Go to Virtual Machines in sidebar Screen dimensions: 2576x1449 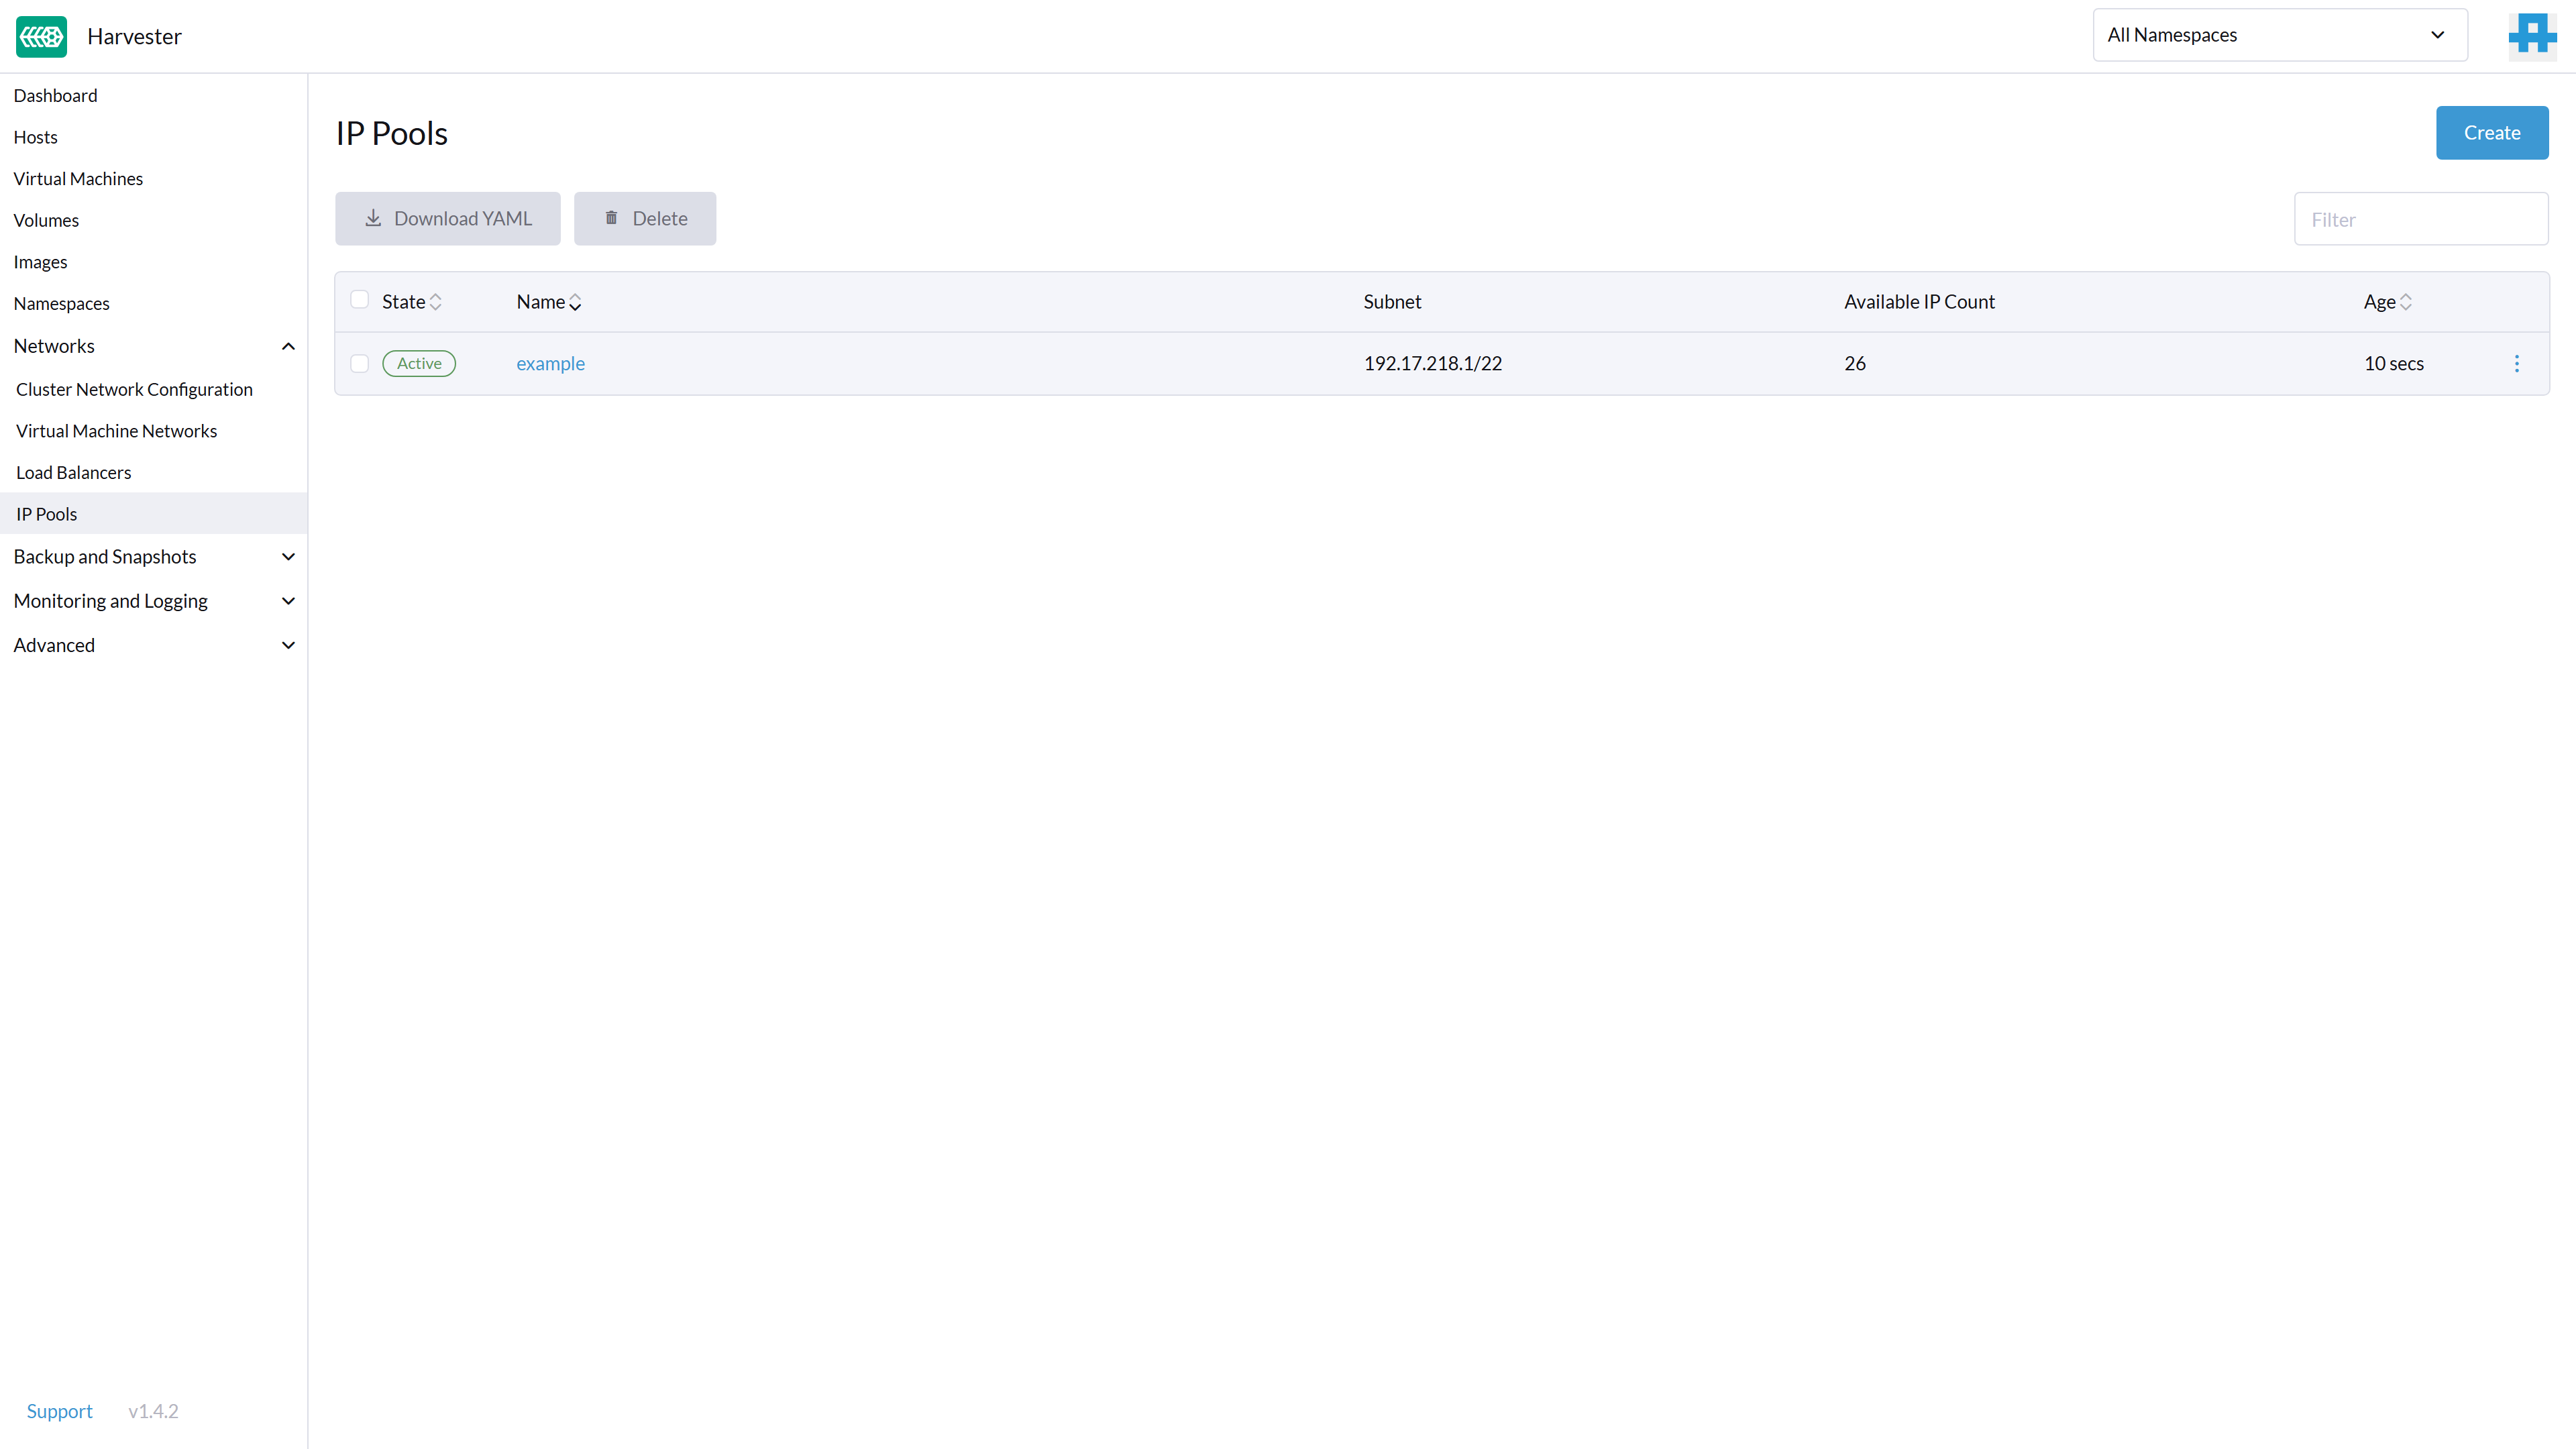coord(78,179)
